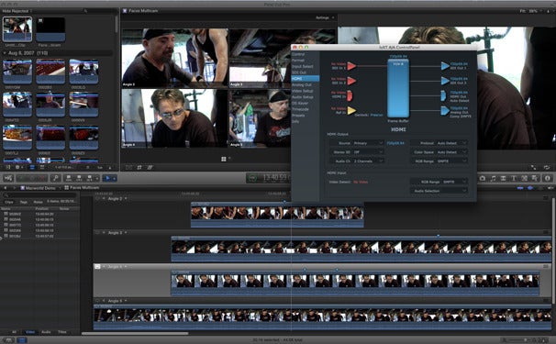The image size is (556, 344).
Task: Click the append clip edit button
Action: click(x=89, y=178)
